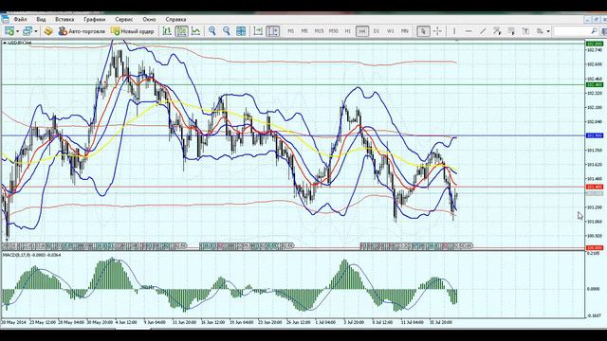
Task: Switch timeframe to M5
Action: (304, 31)
